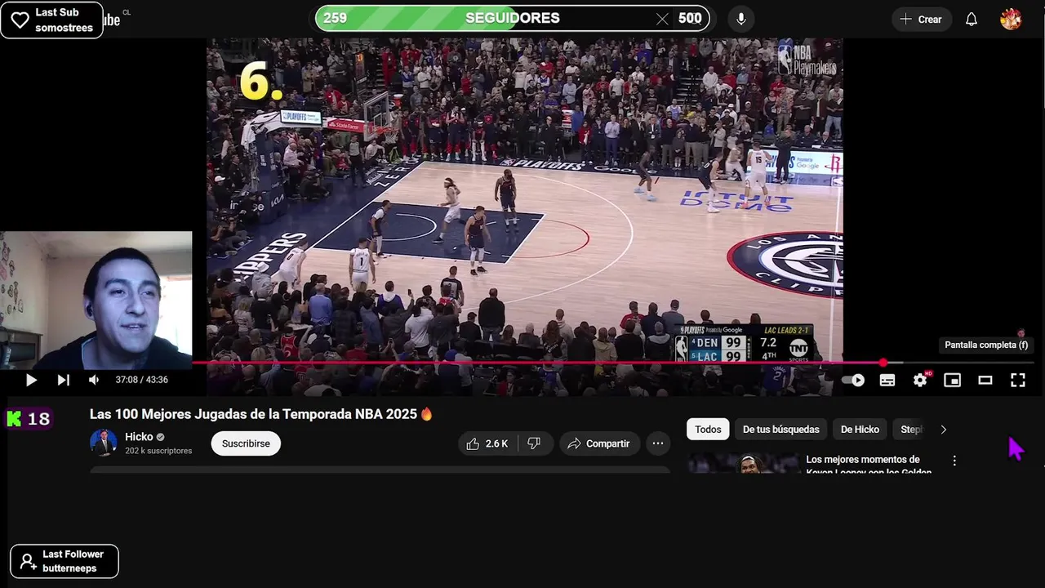Like the video with thumbs up

click(x=487, y=443)
